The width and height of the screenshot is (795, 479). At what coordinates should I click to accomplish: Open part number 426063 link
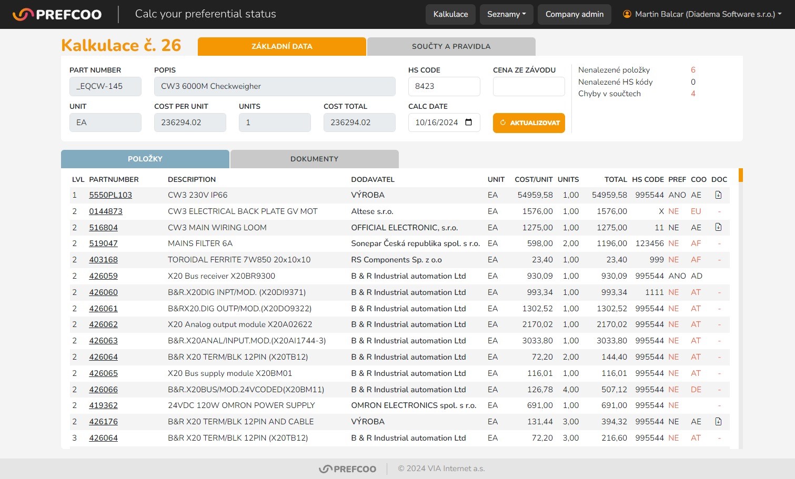click(x=103, y=341)
